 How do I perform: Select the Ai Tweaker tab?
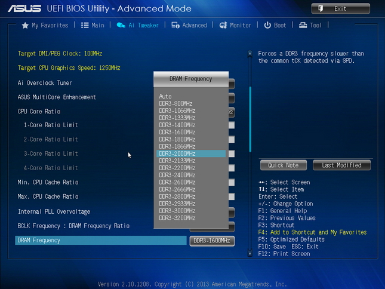click(x=137, y=25)
